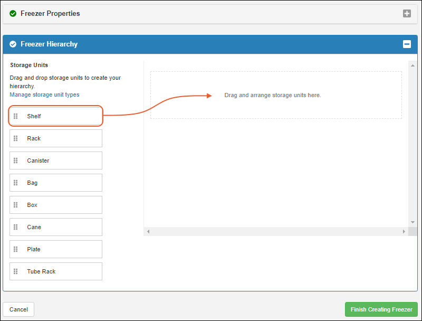Viewport: 422px width, 321px height.
Task: Click the Plate drag handle icon
Action: [x=16, y=249]
